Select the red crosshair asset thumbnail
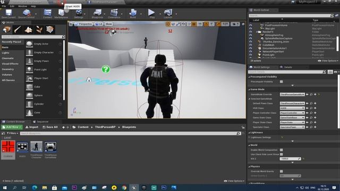 tap(8, 147)
